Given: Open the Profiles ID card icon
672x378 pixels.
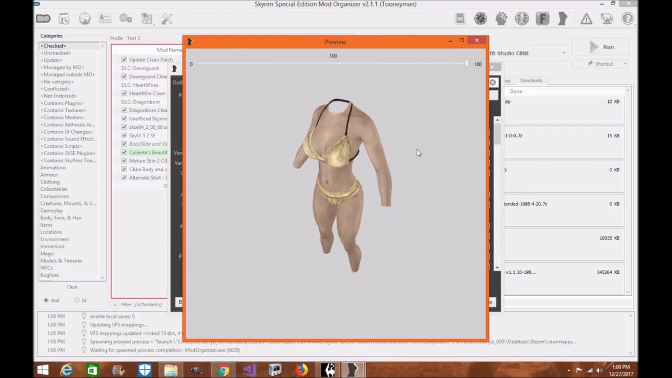Looking at the screenshot, I should tap(105, 19).
